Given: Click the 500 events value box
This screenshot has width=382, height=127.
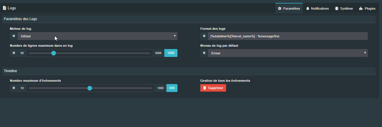Looking at the screenshot, I should [172, 88].
